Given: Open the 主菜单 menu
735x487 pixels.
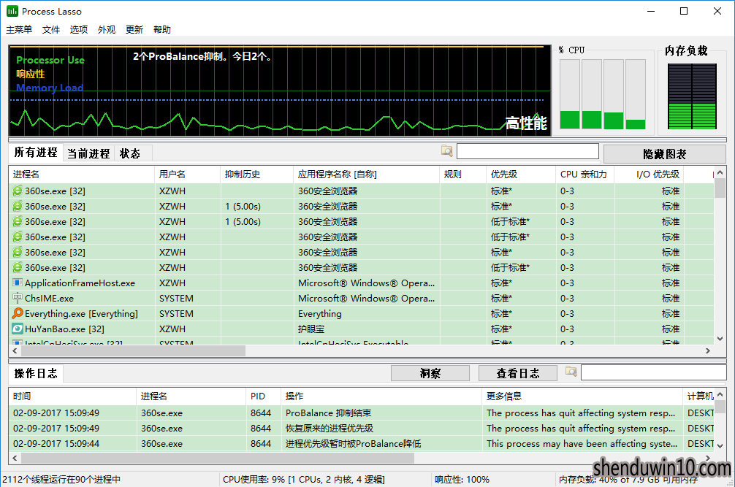Looking at the screenshot, I should [19, 29].
